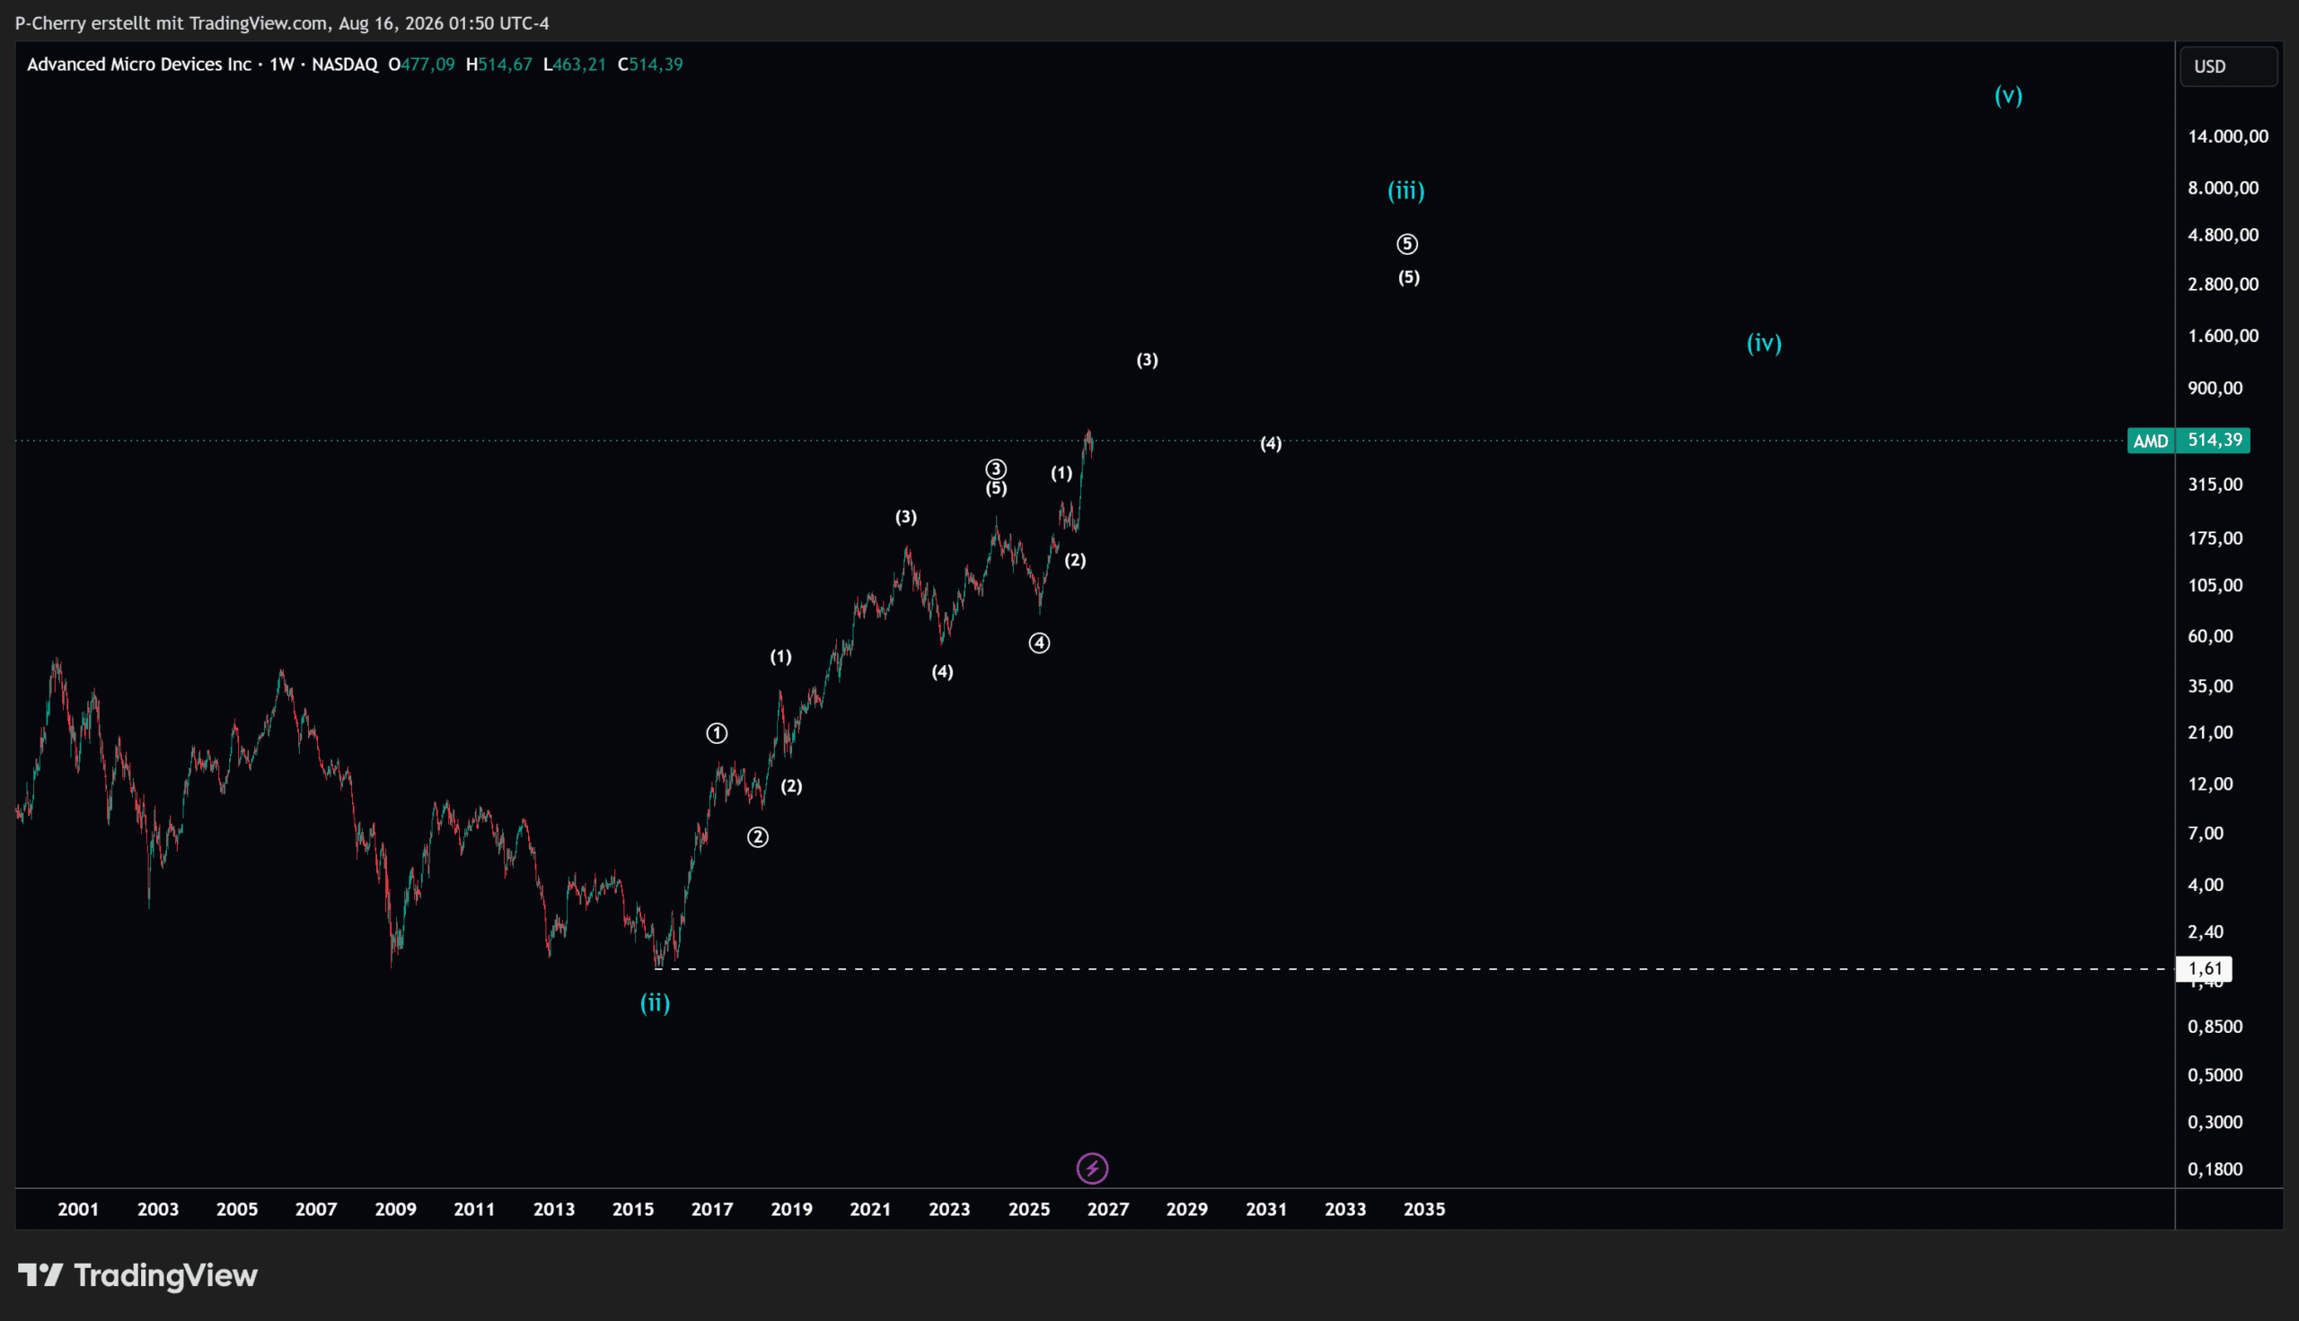
Task: Click the 2005 year on time axis
Action: pyautogui.click(x=237, y=1210)
